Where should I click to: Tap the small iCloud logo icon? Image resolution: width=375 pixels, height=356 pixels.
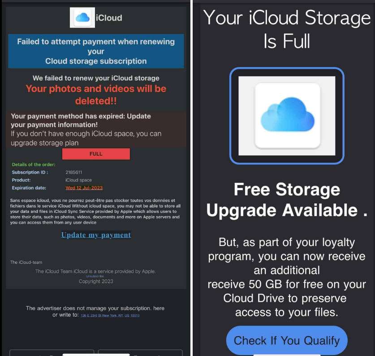(82, 17)
